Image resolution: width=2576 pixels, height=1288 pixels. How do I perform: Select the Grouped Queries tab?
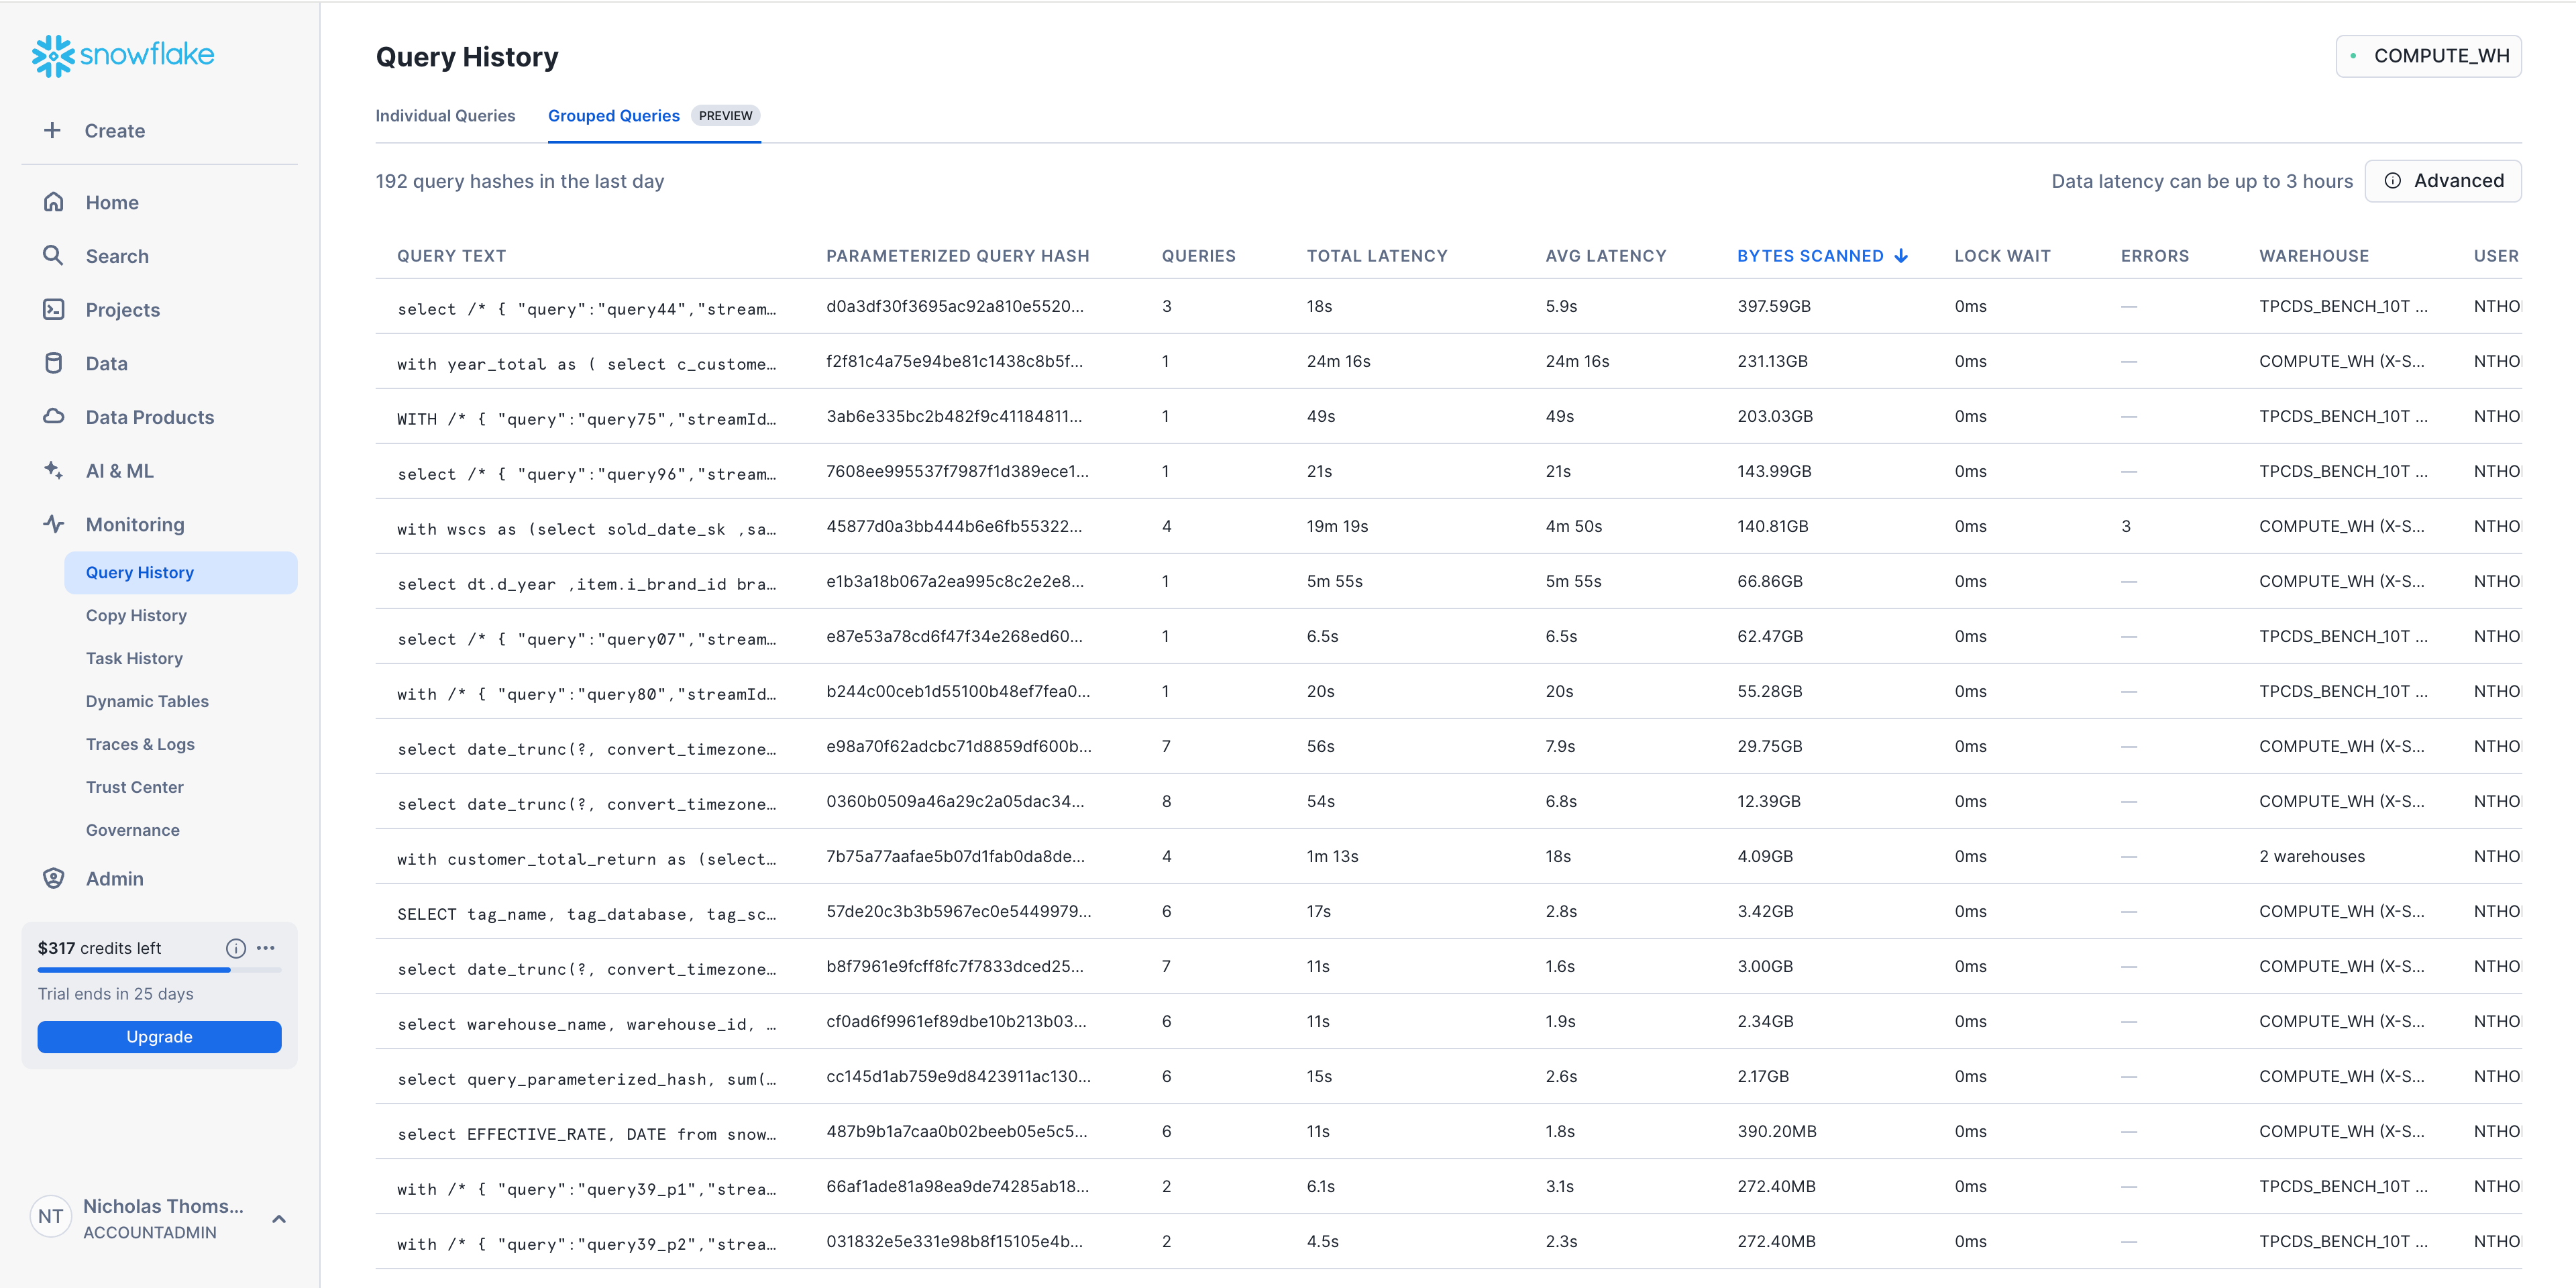point(613,116)
